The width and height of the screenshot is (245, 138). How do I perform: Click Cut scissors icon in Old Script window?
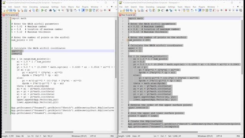tap(30, 10)
